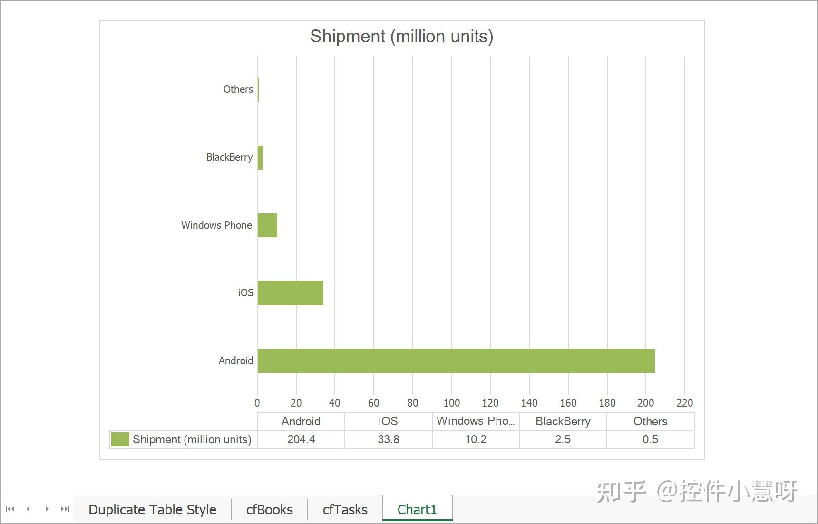Click the 0.5 value in data table
Screen dimensions: 818x524
650,439
